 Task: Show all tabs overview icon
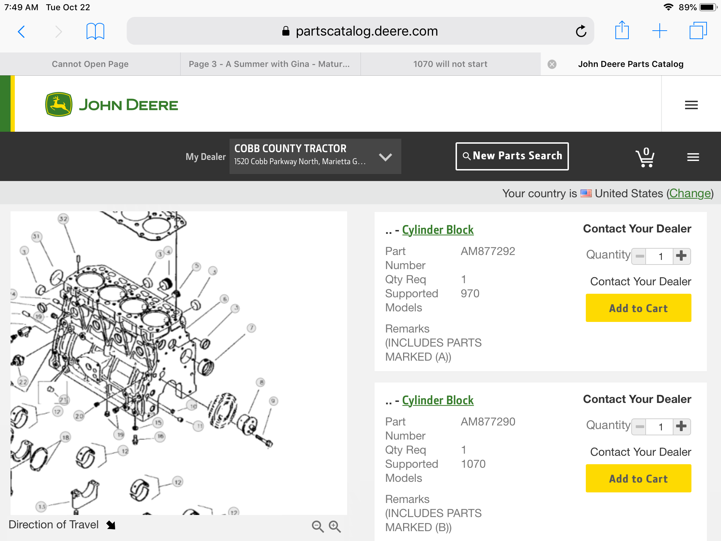coord(698,31)
